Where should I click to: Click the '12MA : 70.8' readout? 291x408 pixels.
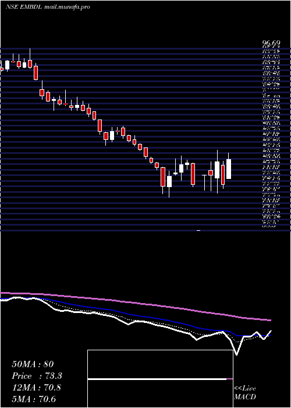(36, 388)
